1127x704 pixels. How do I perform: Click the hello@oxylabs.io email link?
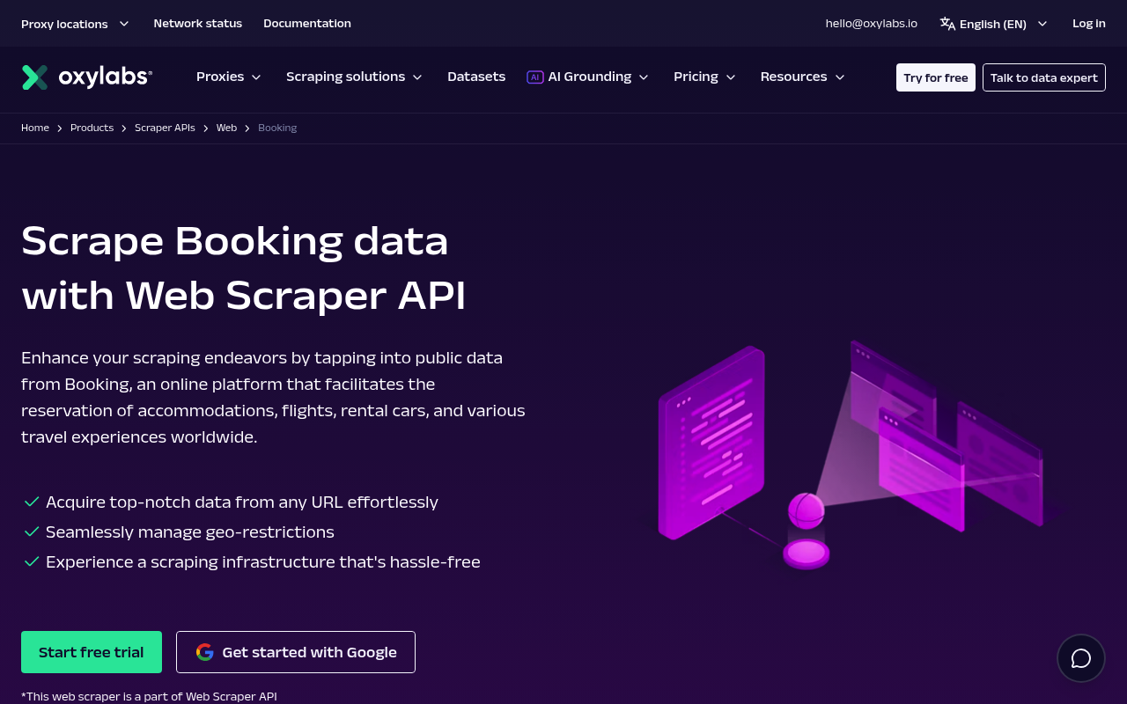pos(872,24)
